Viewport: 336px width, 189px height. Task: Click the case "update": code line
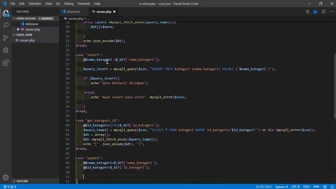pyautogui.click(x=89, y=158)
